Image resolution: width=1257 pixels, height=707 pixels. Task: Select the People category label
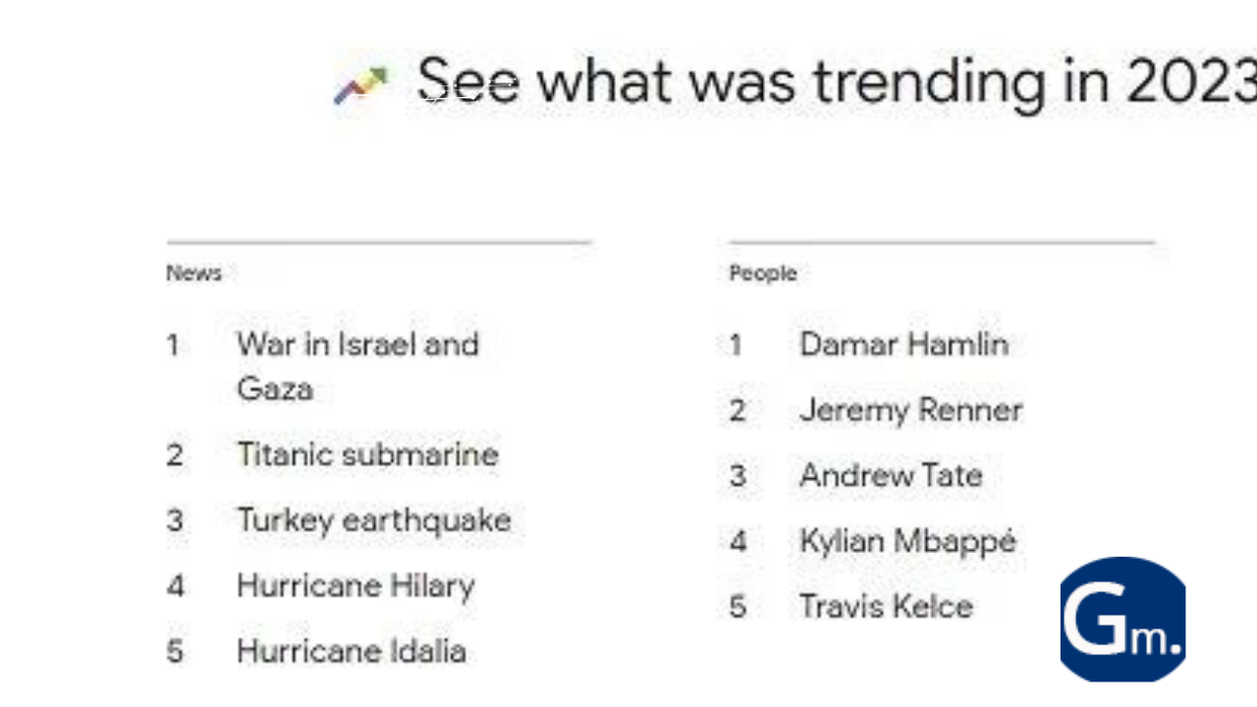click(x=763, y=274)
